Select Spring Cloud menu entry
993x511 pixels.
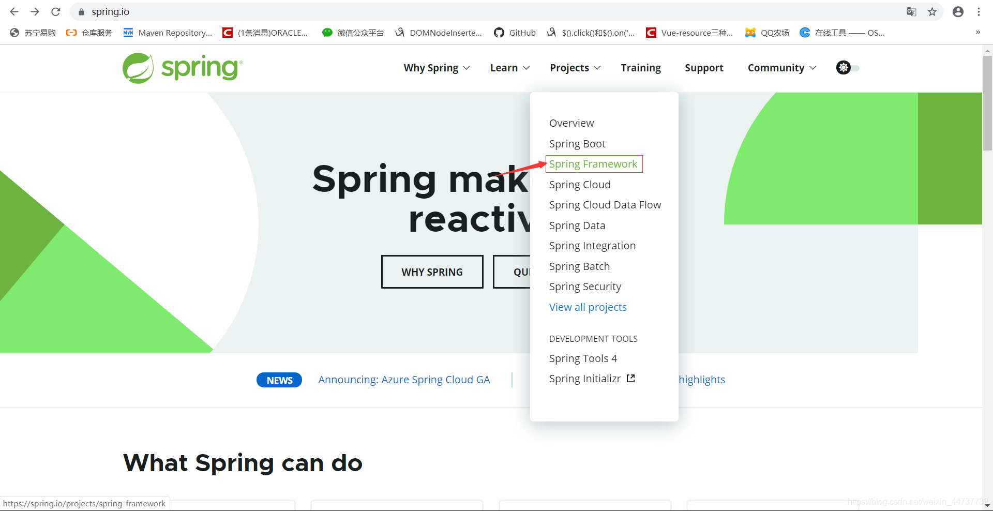[x=580, y=185]
